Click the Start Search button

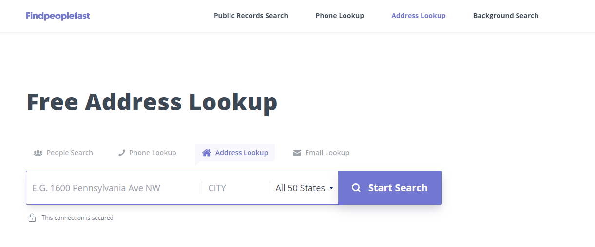click(x=390, y=188)
